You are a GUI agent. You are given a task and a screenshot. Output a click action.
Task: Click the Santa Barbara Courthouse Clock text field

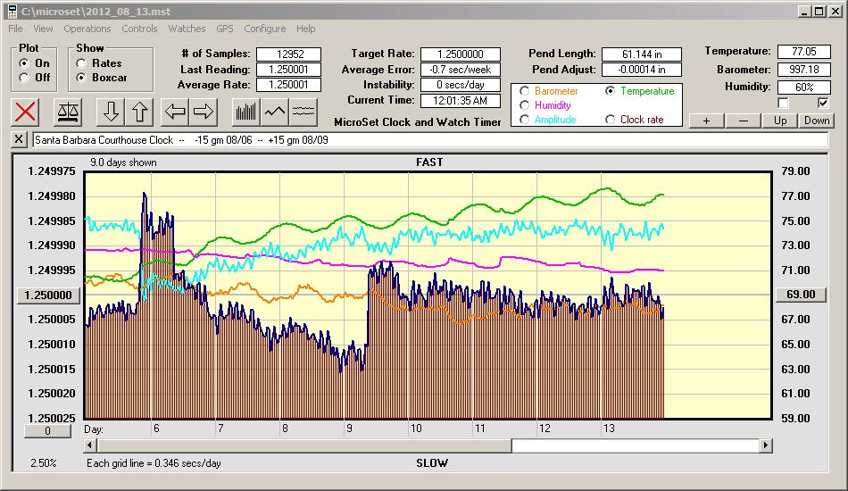[428, 140]
